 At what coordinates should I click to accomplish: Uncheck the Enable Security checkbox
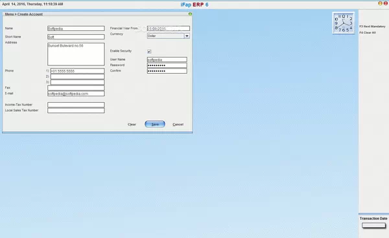pyautogui.click(x=149, y=52)
